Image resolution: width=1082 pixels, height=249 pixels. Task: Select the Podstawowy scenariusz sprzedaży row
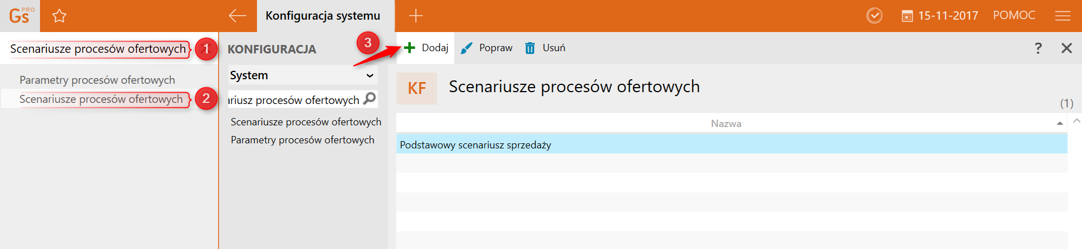[x=731, y=144]
